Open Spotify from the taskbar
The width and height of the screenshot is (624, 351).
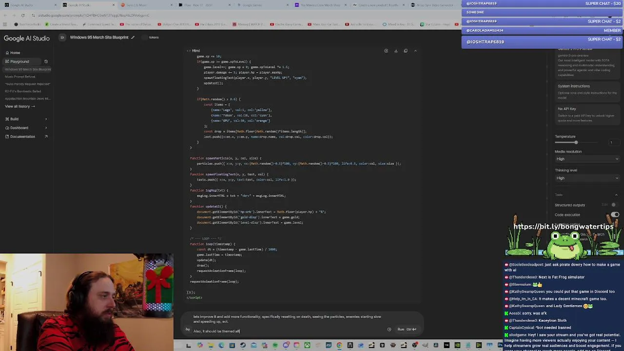coord(275,346)
